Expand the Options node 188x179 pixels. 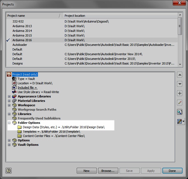coord(9,140)
